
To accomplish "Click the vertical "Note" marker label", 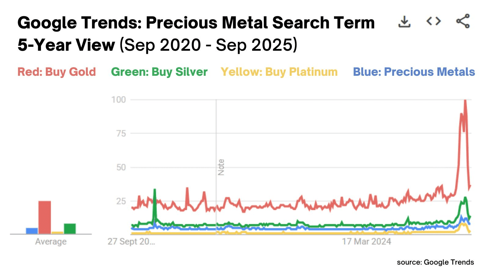I will coord(221,167).
